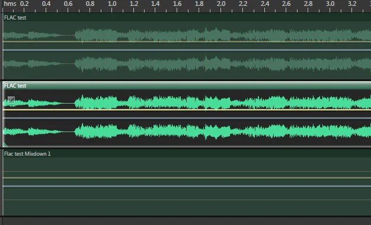This screenshot has width=371, height=225.
Task: Click the fade-in handle icon on selected clip
Action: point(11,100)
